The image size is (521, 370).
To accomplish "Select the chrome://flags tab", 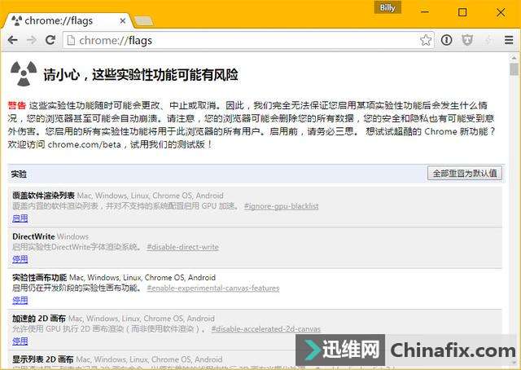I will (67, 21).
